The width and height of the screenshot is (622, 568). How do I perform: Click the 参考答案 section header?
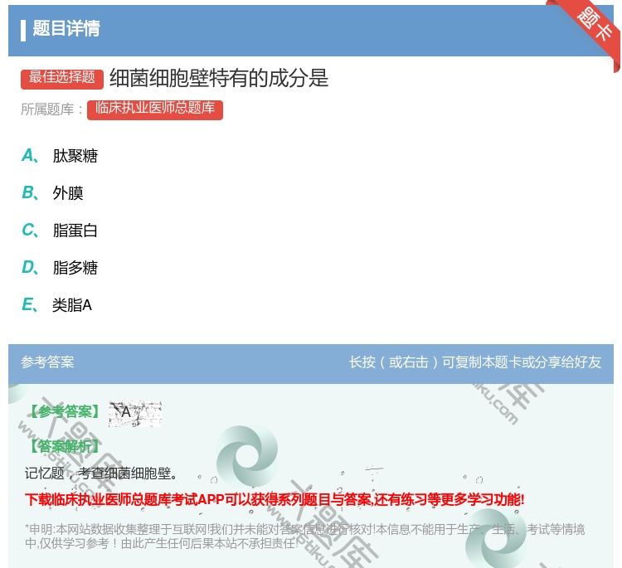point(47,362)
